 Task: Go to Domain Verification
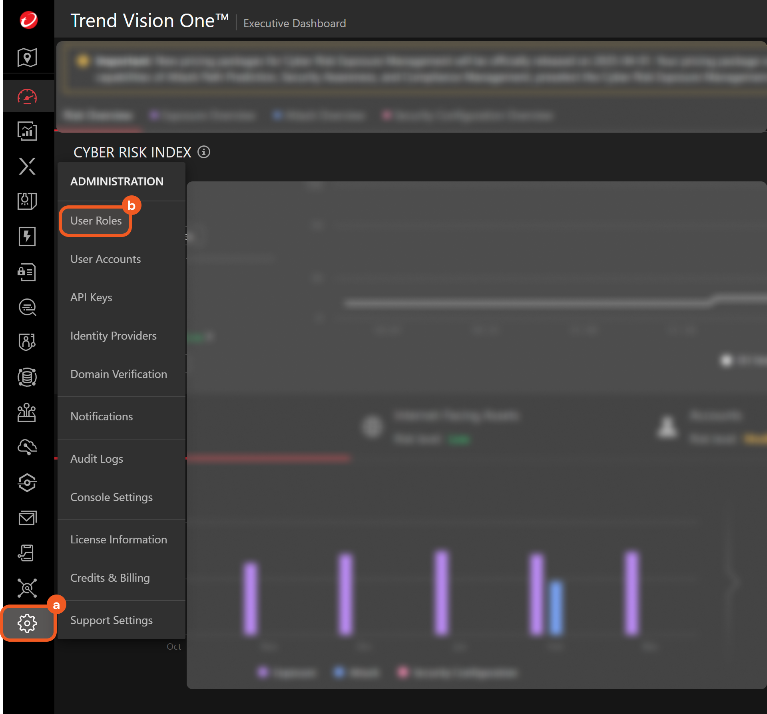119,374
